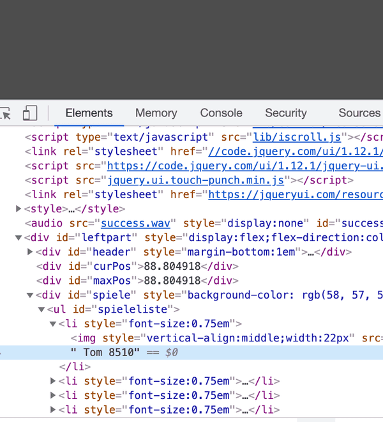Viewport: 383px width, 422px height.
Task: Activate the inspect element picker icon
Action: [x=6, y=114]
